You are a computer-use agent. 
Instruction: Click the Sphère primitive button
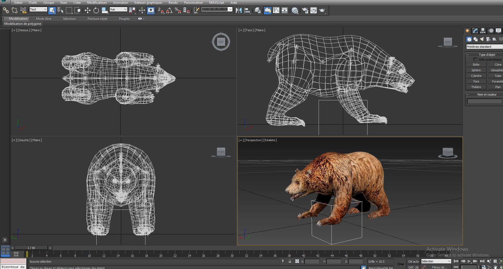click(x=476, y=70)
